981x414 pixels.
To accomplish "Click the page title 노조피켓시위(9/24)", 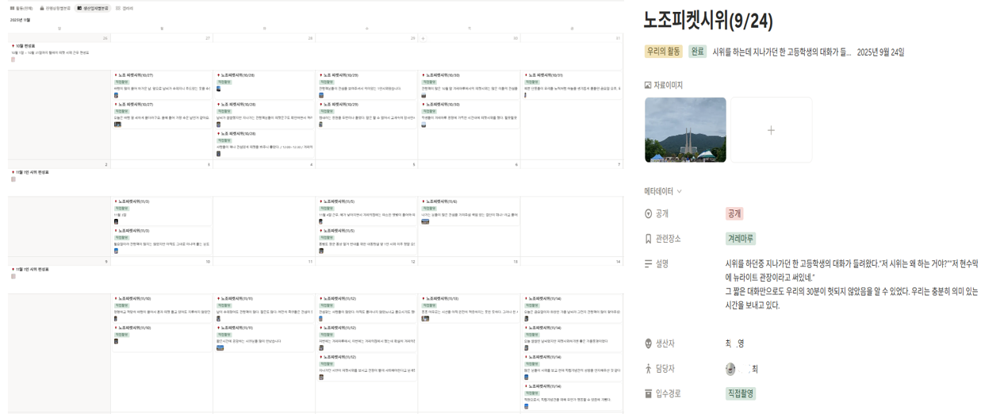I will 708,21.
